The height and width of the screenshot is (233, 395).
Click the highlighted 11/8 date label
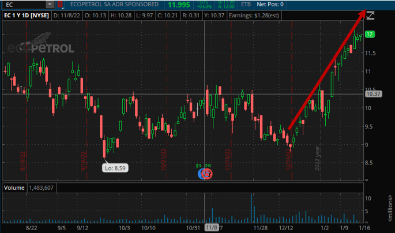coord(212,228)
